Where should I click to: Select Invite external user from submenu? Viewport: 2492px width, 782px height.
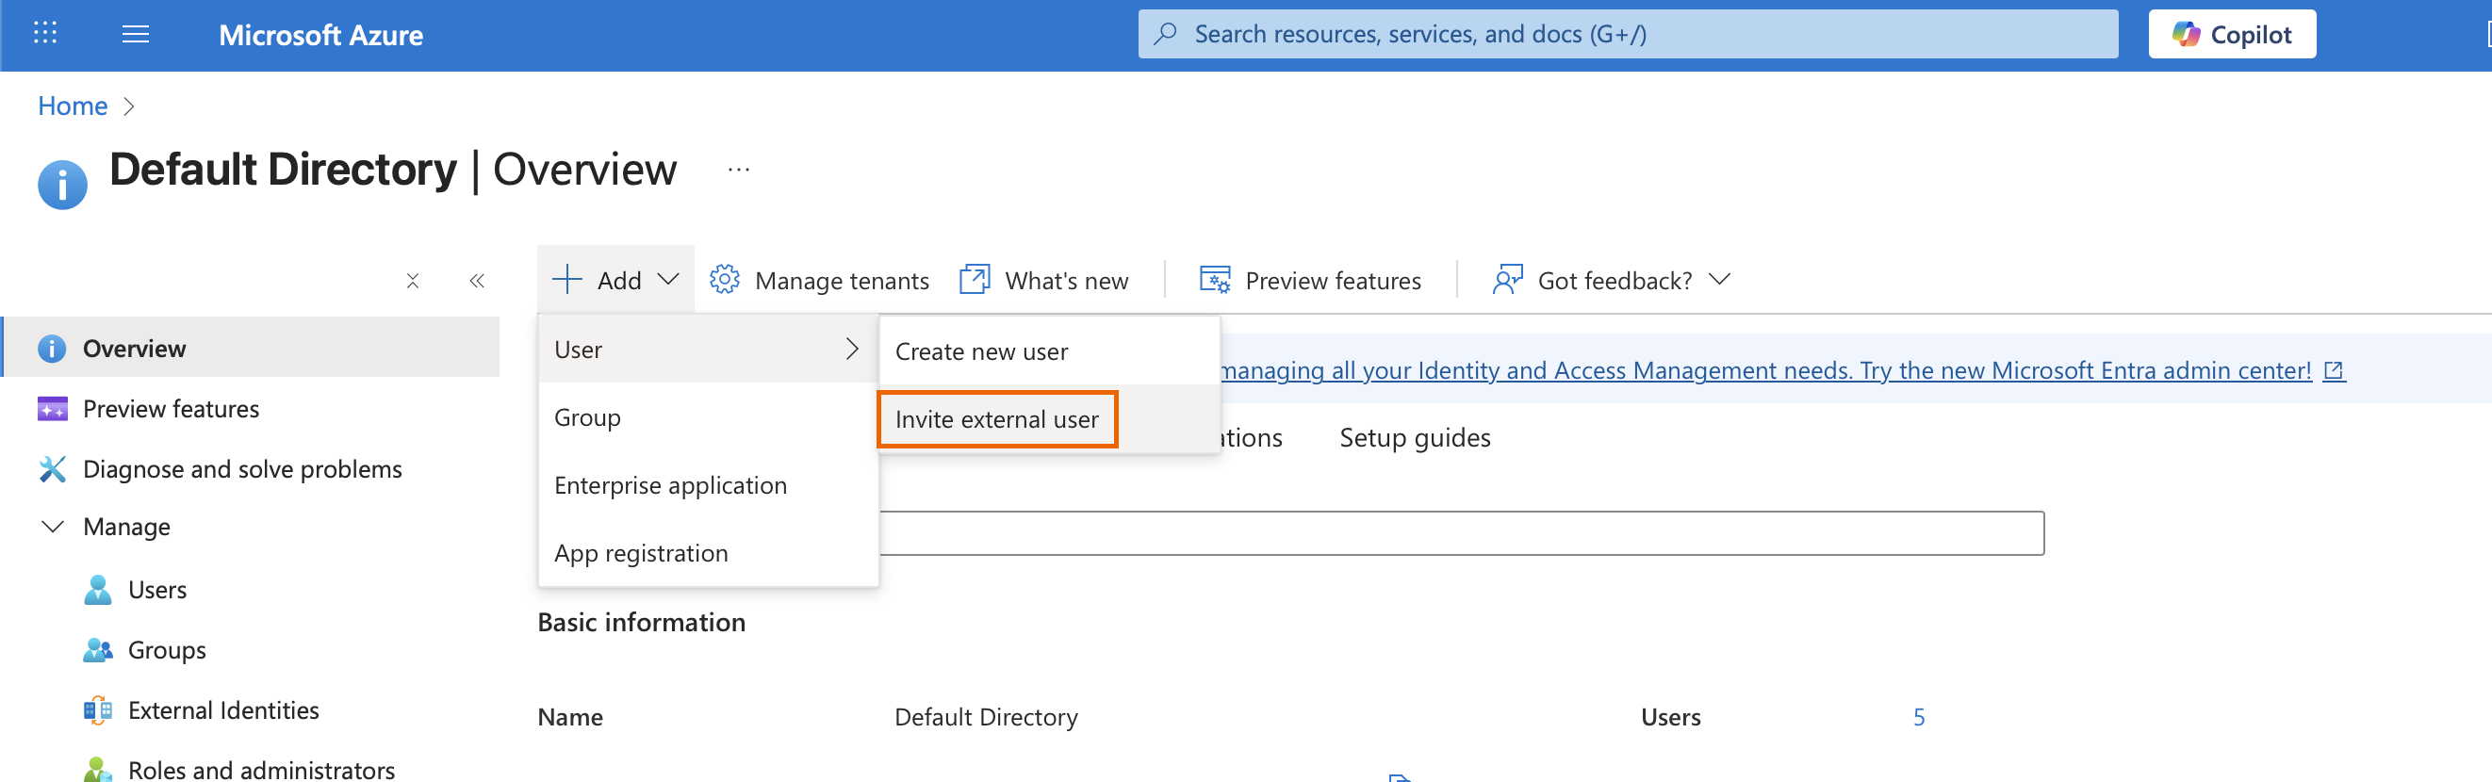click(996, 419)
